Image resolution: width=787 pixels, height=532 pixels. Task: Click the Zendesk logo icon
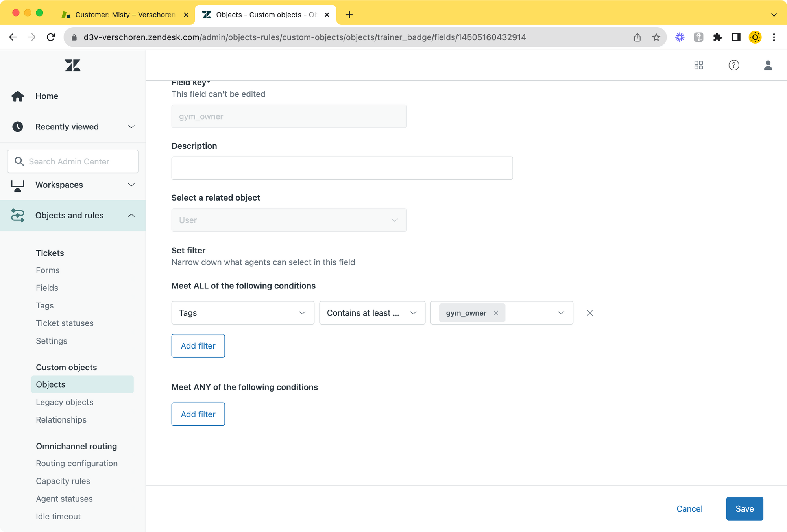click(73, 65)
